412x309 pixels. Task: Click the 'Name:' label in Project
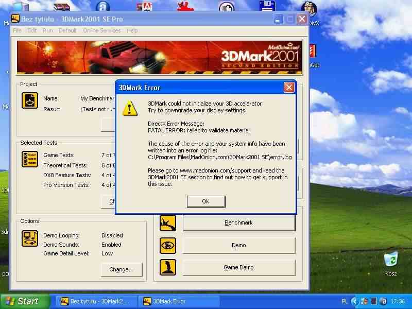[x=51, y=98]
